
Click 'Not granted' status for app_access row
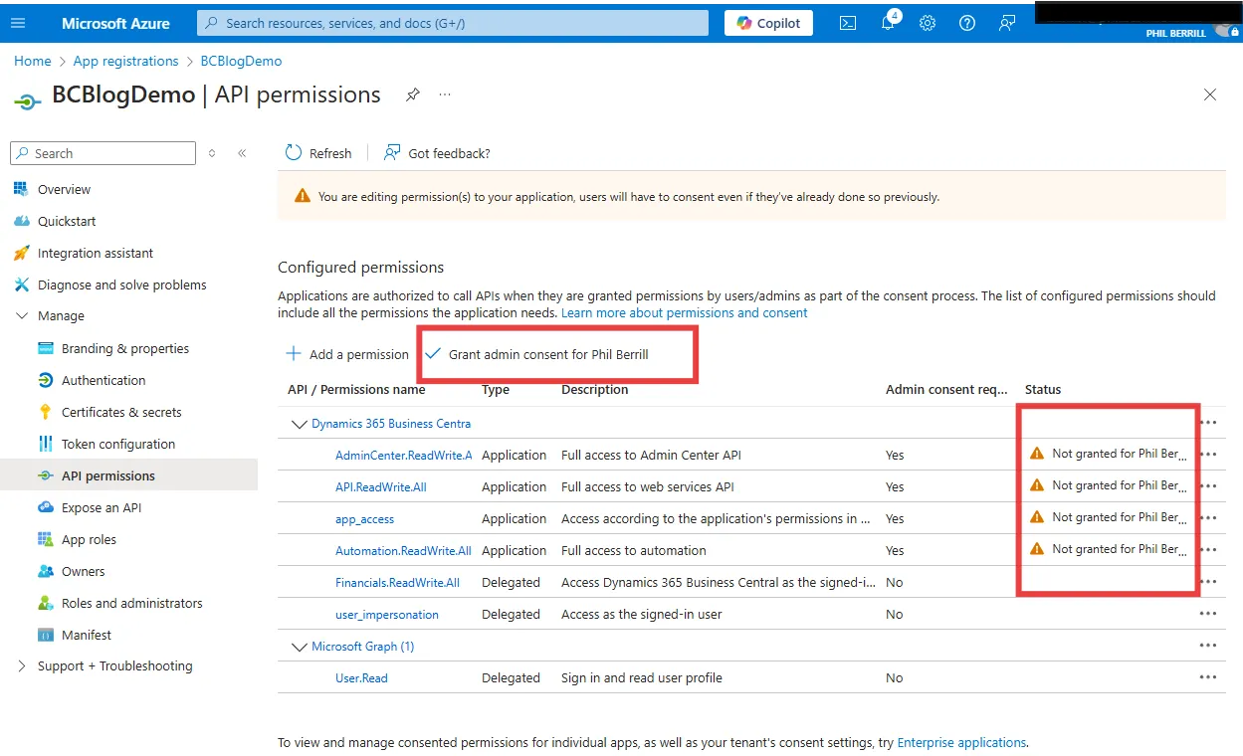click(1109, 517)
